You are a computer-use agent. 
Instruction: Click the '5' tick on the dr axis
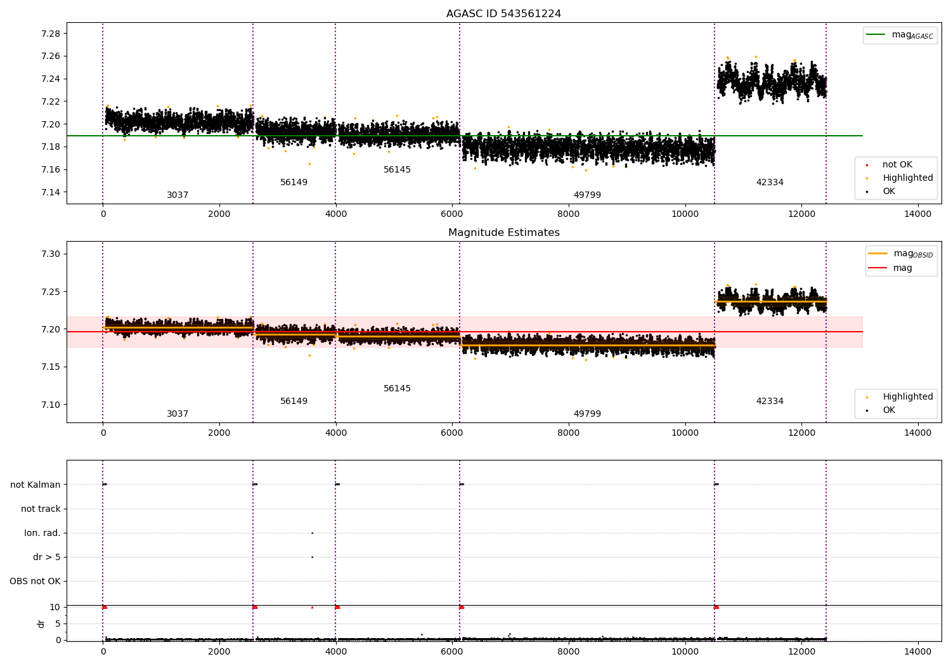click(58, 624)
